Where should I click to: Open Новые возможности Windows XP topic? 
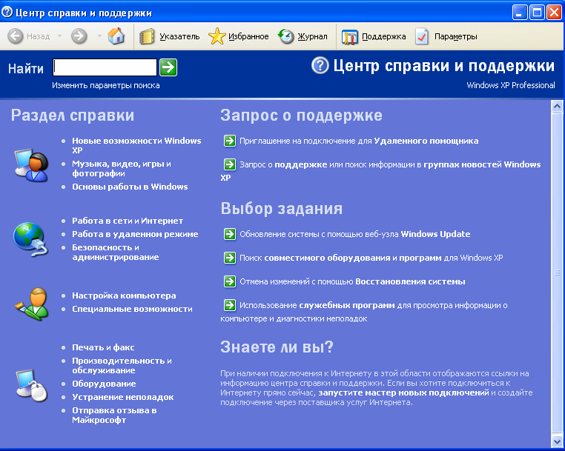pos(136,145)
